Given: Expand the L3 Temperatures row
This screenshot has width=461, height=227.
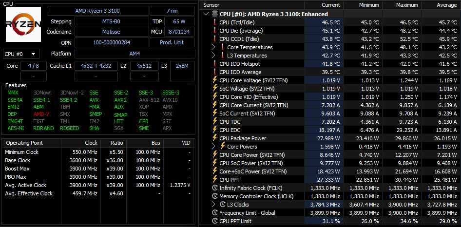Looking at the screenshot, I should (214, 55).
